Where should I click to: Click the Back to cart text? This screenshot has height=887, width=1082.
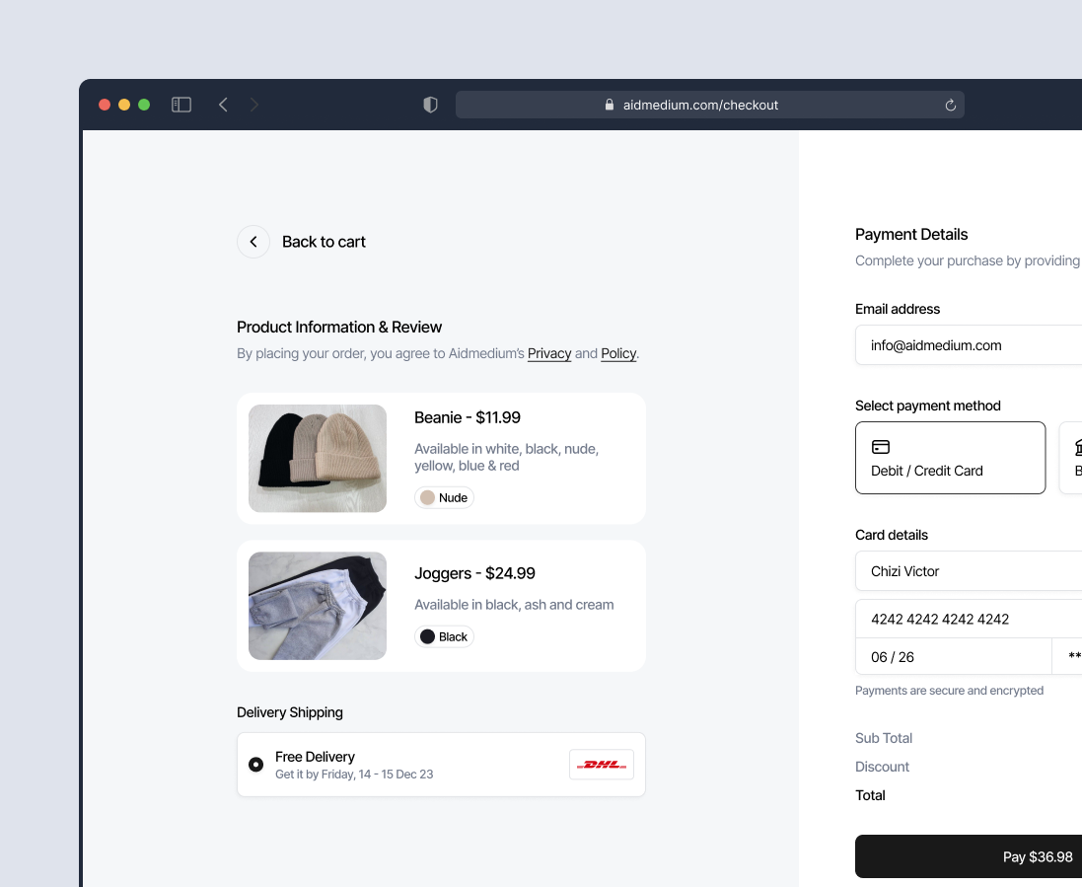pos(324,242)
